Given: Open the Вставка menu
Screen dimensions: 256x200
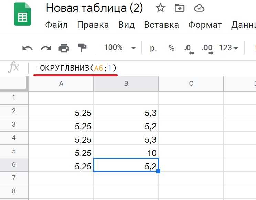Looking at the screenshot, I should pyautogui.click(x=161, y=25).
